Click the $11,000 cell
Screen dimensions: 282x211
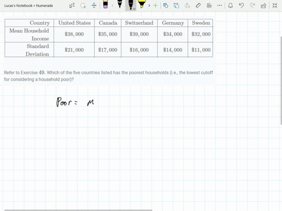[x=201, y=50]
